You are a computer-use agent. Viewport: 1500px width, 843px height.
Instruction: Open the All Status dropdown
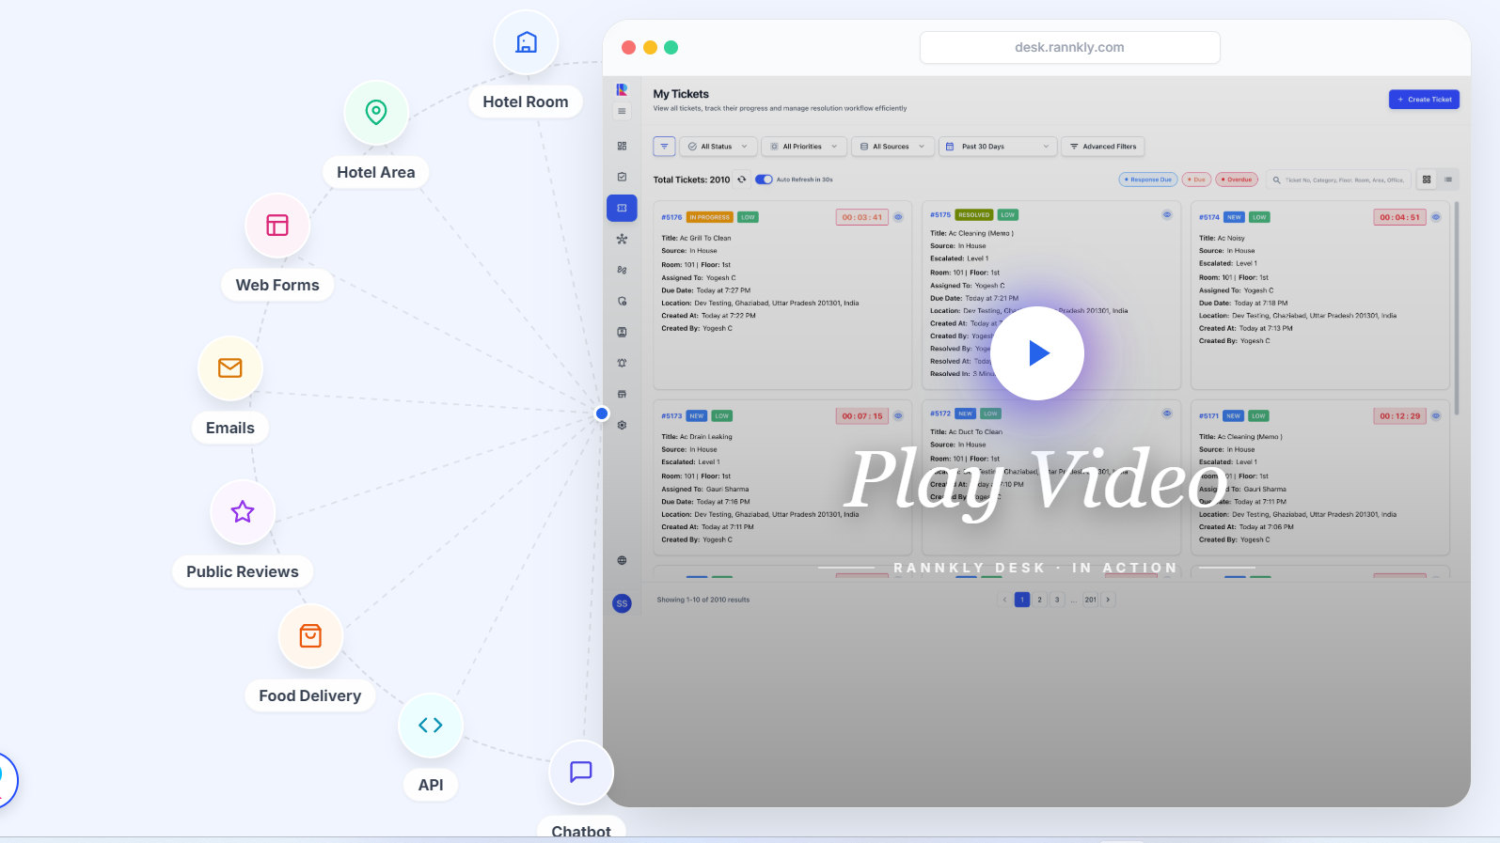coord(717,147)
